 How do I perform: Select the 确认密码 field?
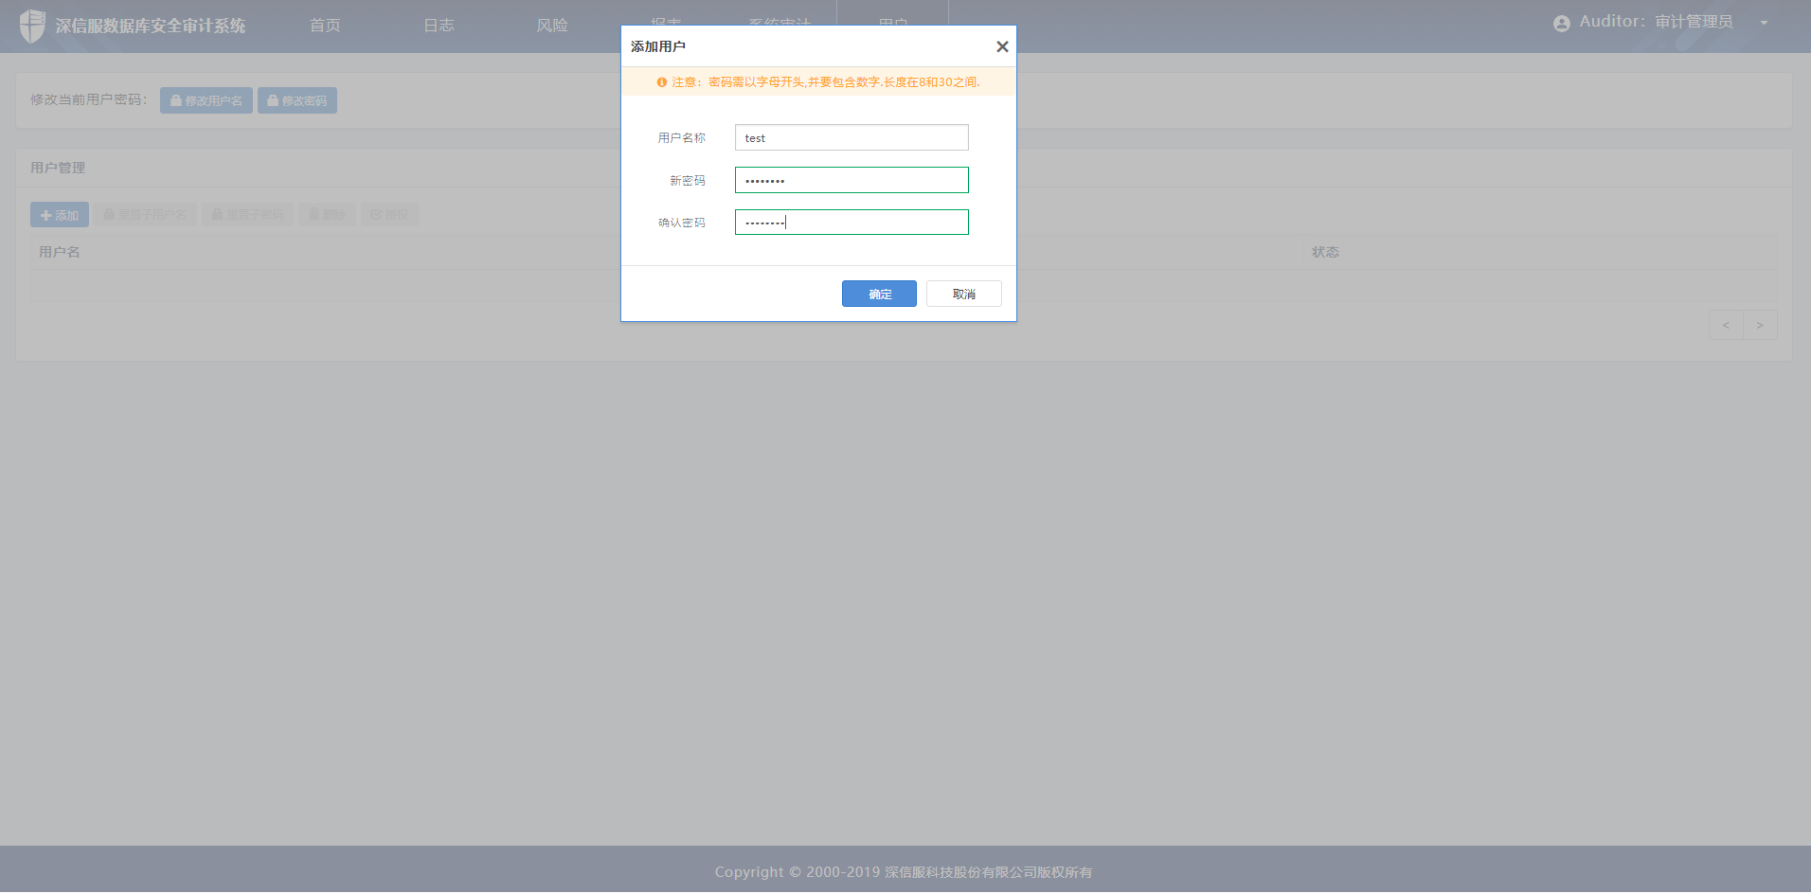tap(852, 223)
